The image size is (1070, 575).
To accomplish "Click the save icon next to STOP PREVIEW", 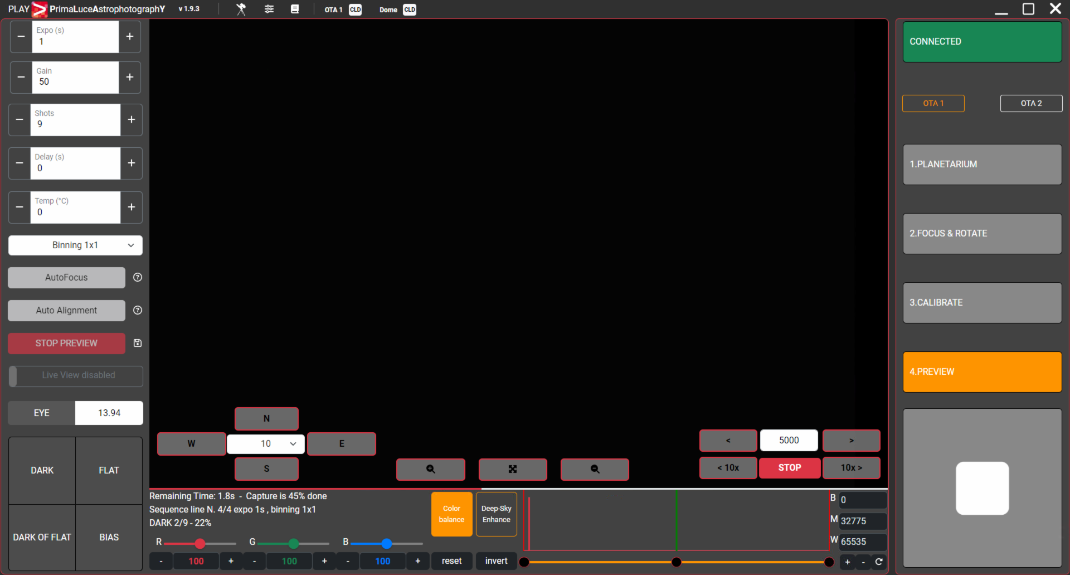I will (x=138, y=343).
